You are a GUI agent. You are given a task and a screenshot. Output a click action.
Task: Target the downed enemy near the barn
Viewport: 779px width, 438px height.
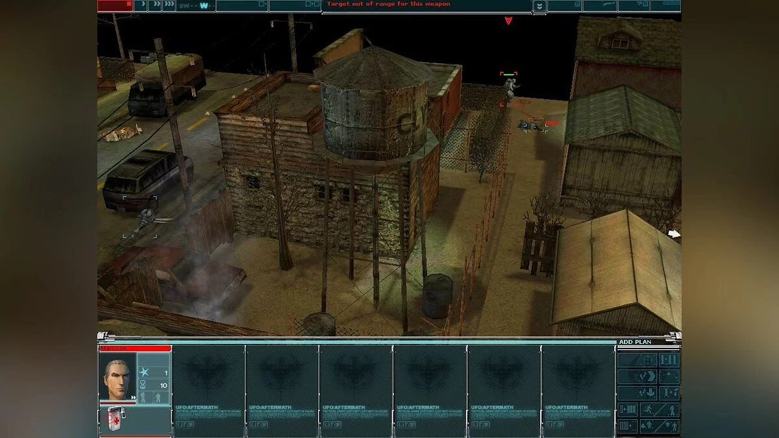click(532, 125)
